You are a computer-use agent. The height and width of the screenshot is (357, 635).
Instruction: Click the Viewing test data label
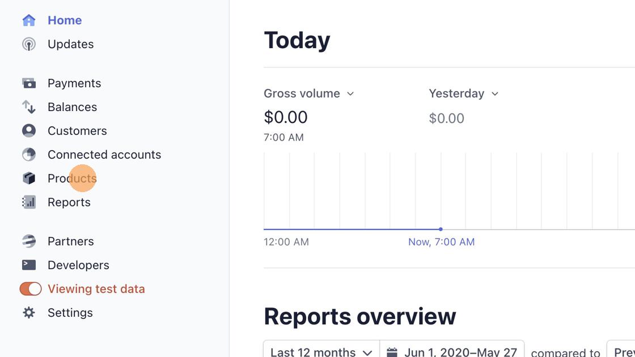[96, 289]
